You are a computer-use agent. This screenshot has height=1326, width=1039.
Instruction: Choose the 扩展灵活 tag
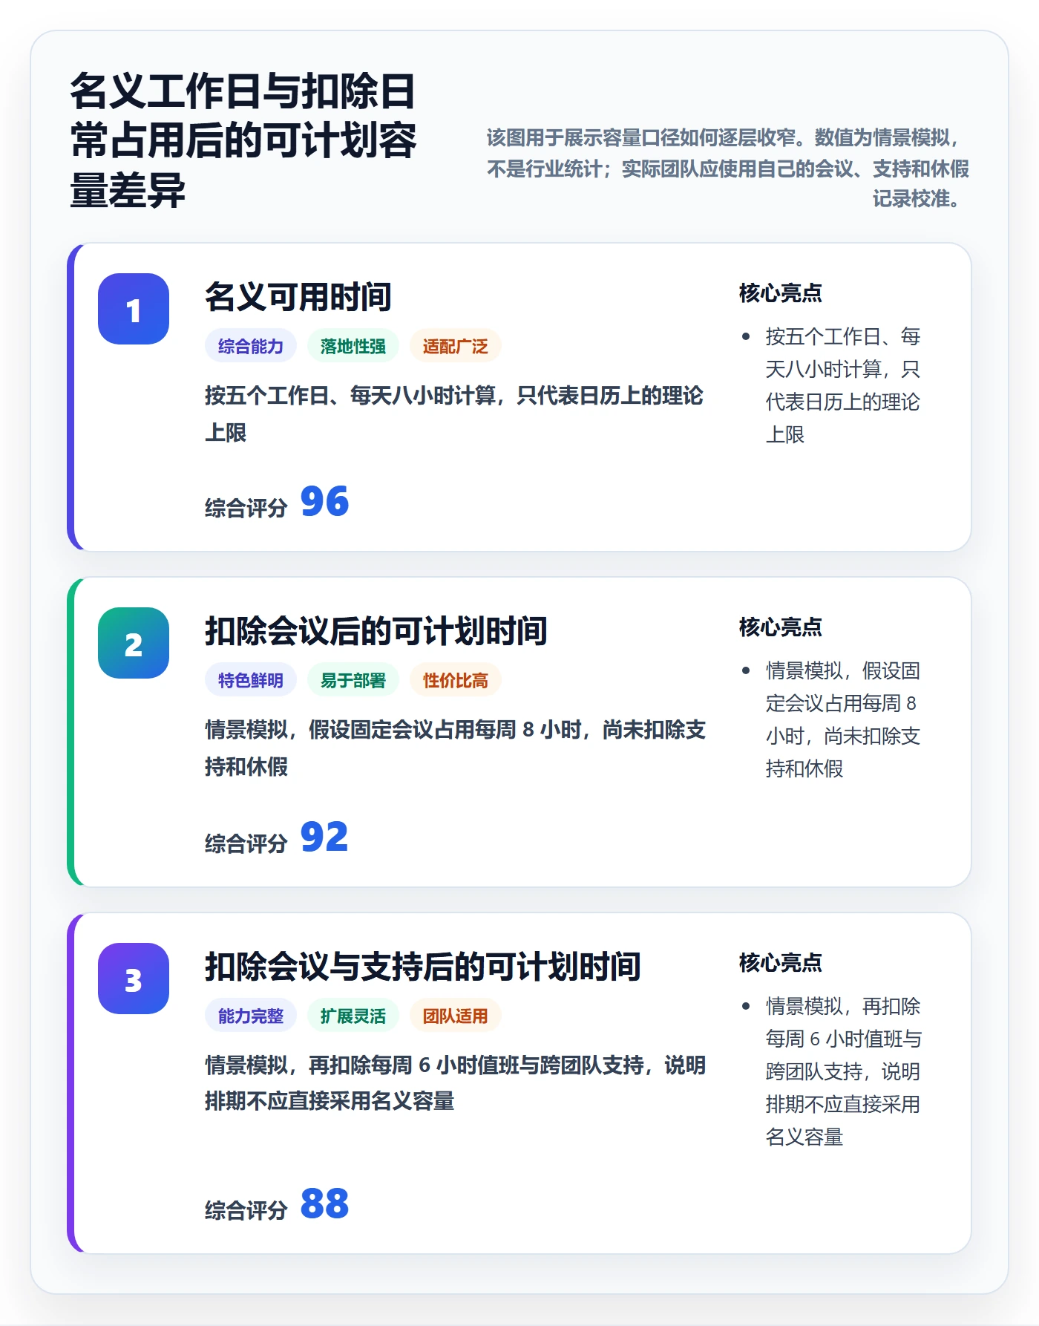pos(353,1016)
